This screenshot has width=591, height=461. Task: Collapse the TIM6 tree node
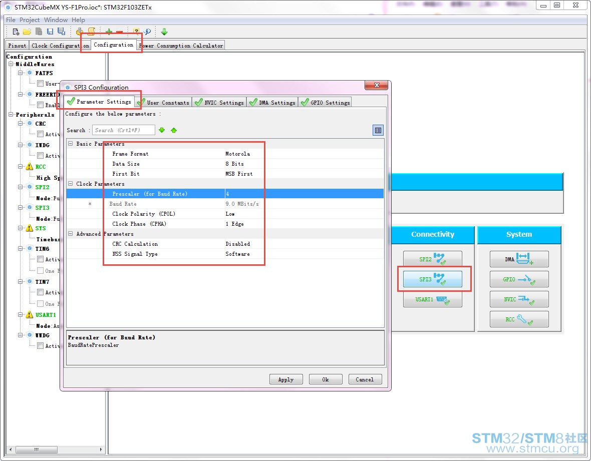(x=21, y=249)
